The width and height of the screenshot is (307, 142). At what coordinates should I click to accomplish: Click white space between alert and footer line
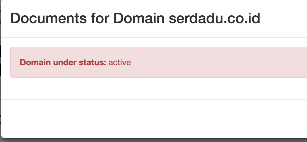[151, 88]
